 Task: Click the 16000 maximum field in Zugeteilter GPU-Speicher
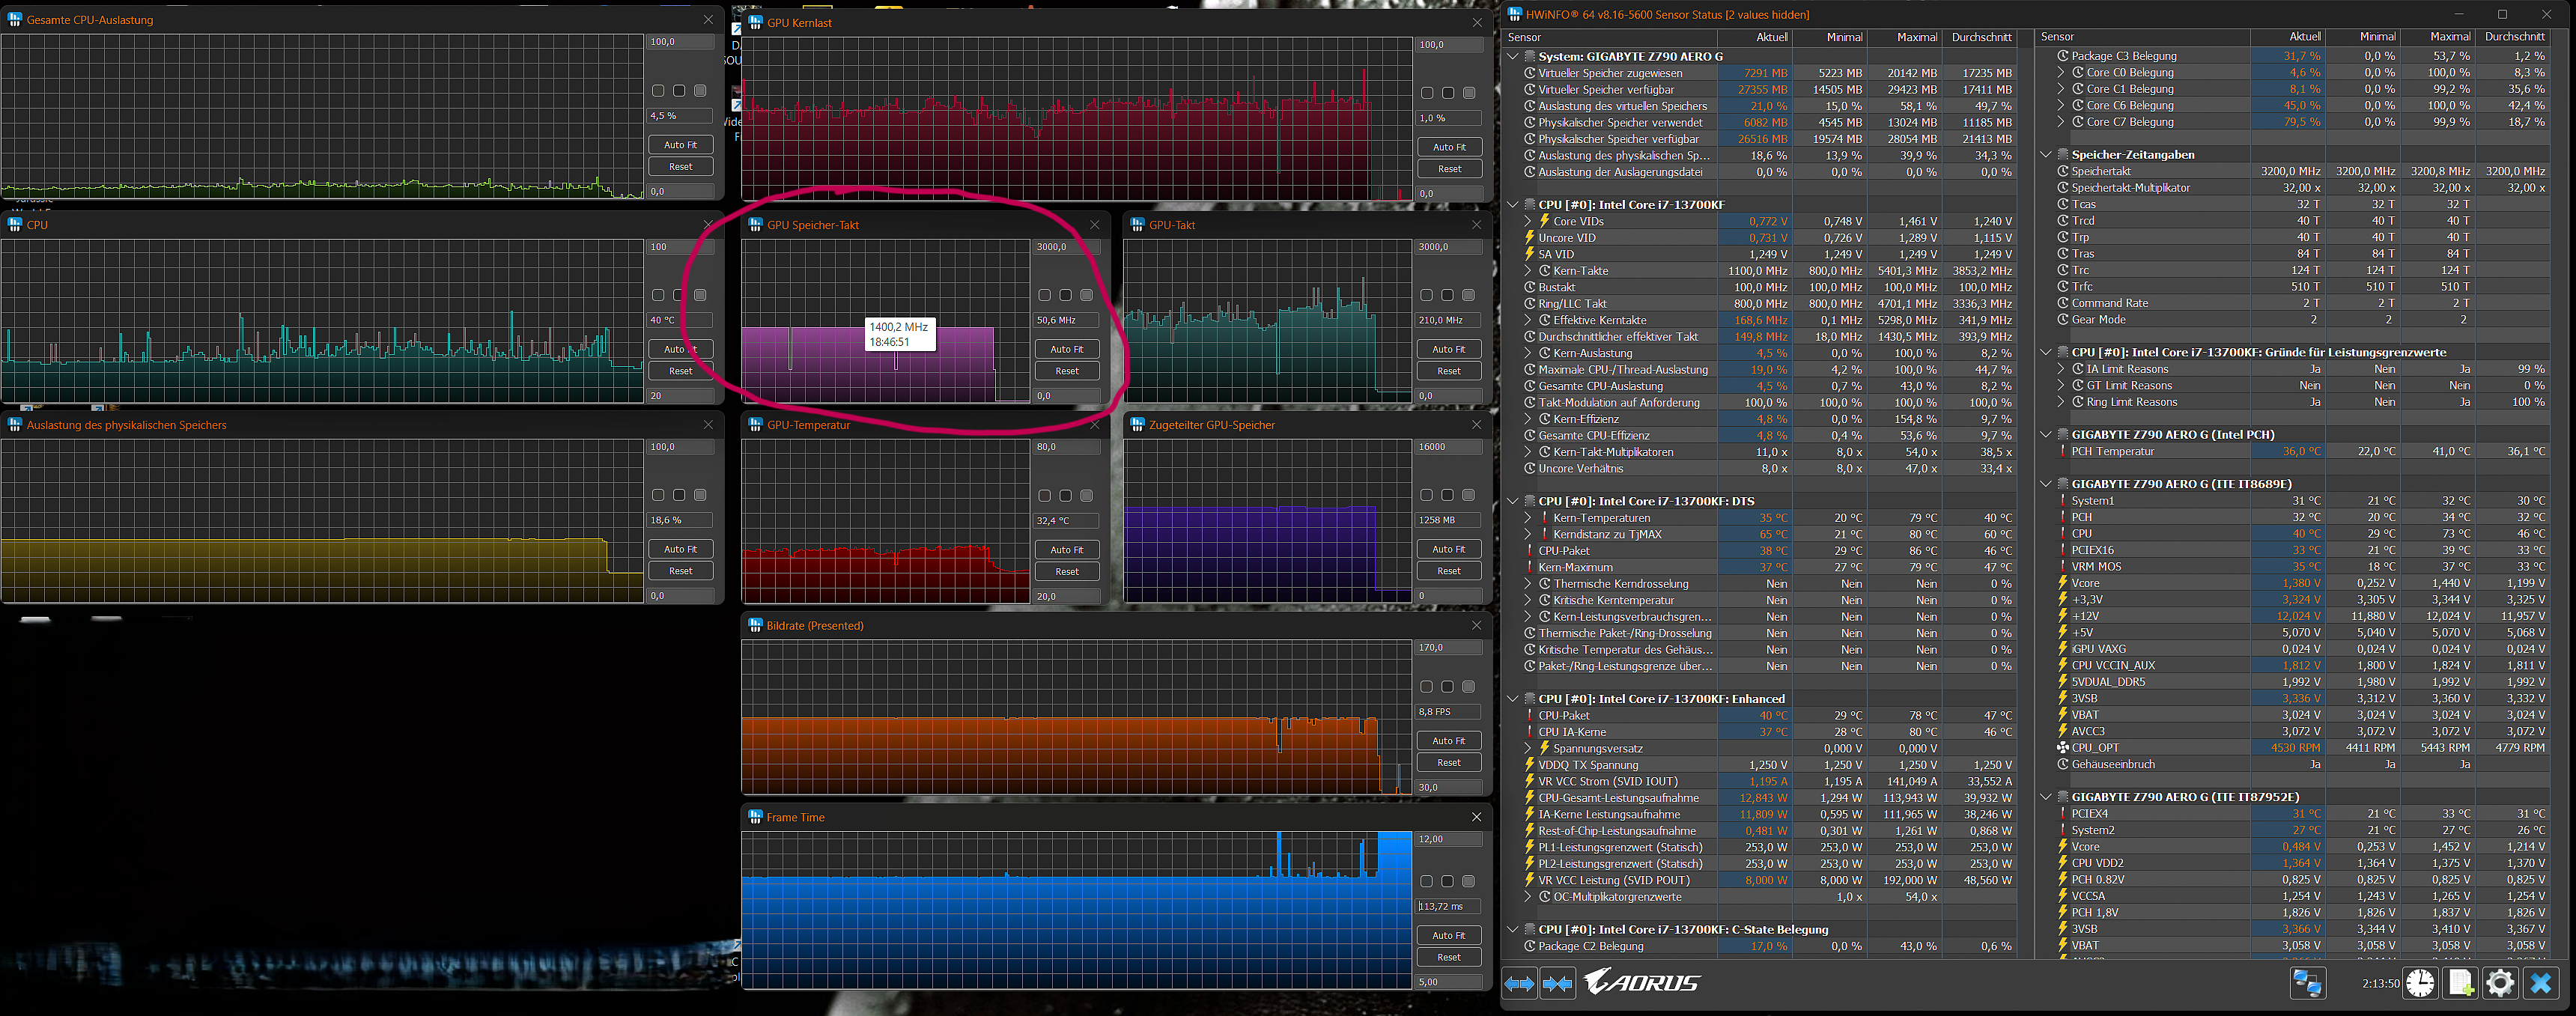pyautogui.click(x=1449, y=447)
